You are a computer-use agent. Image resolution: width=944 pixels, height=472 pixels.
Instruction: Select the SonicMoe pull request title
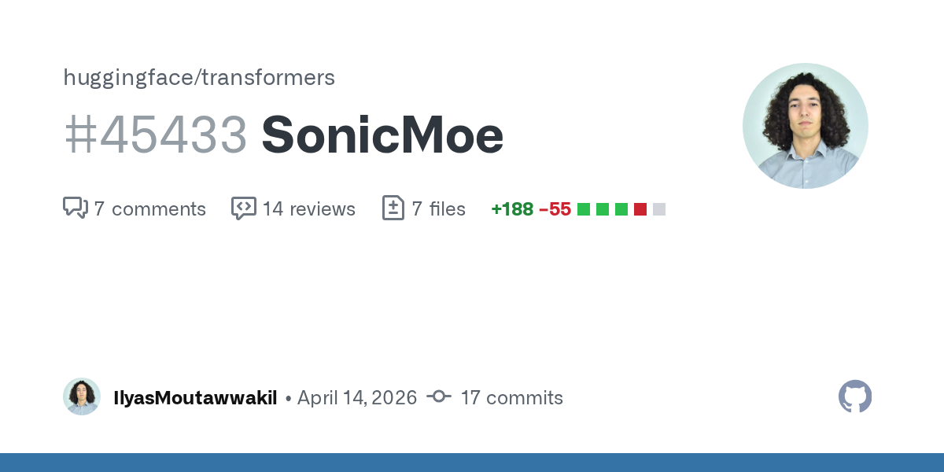point(382,135)
